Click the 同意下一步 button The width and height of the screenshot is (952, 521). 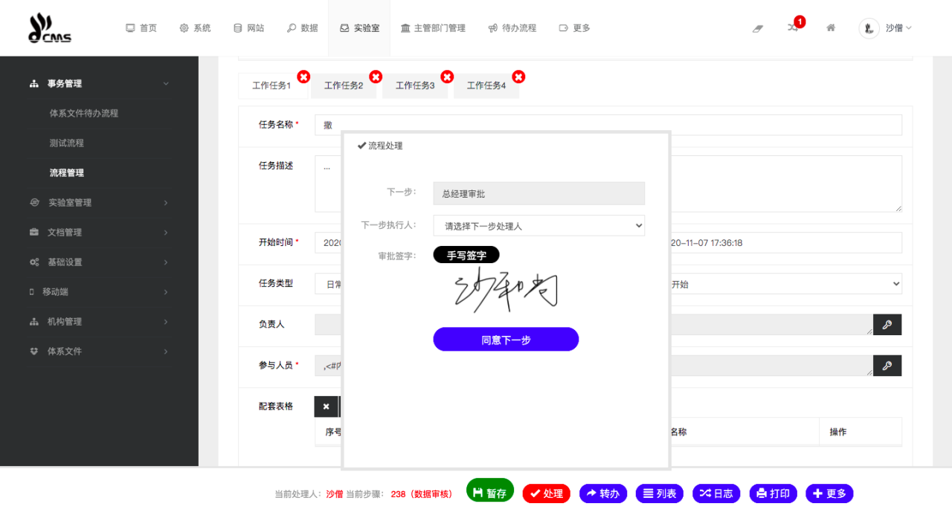(x=506, y=340)
